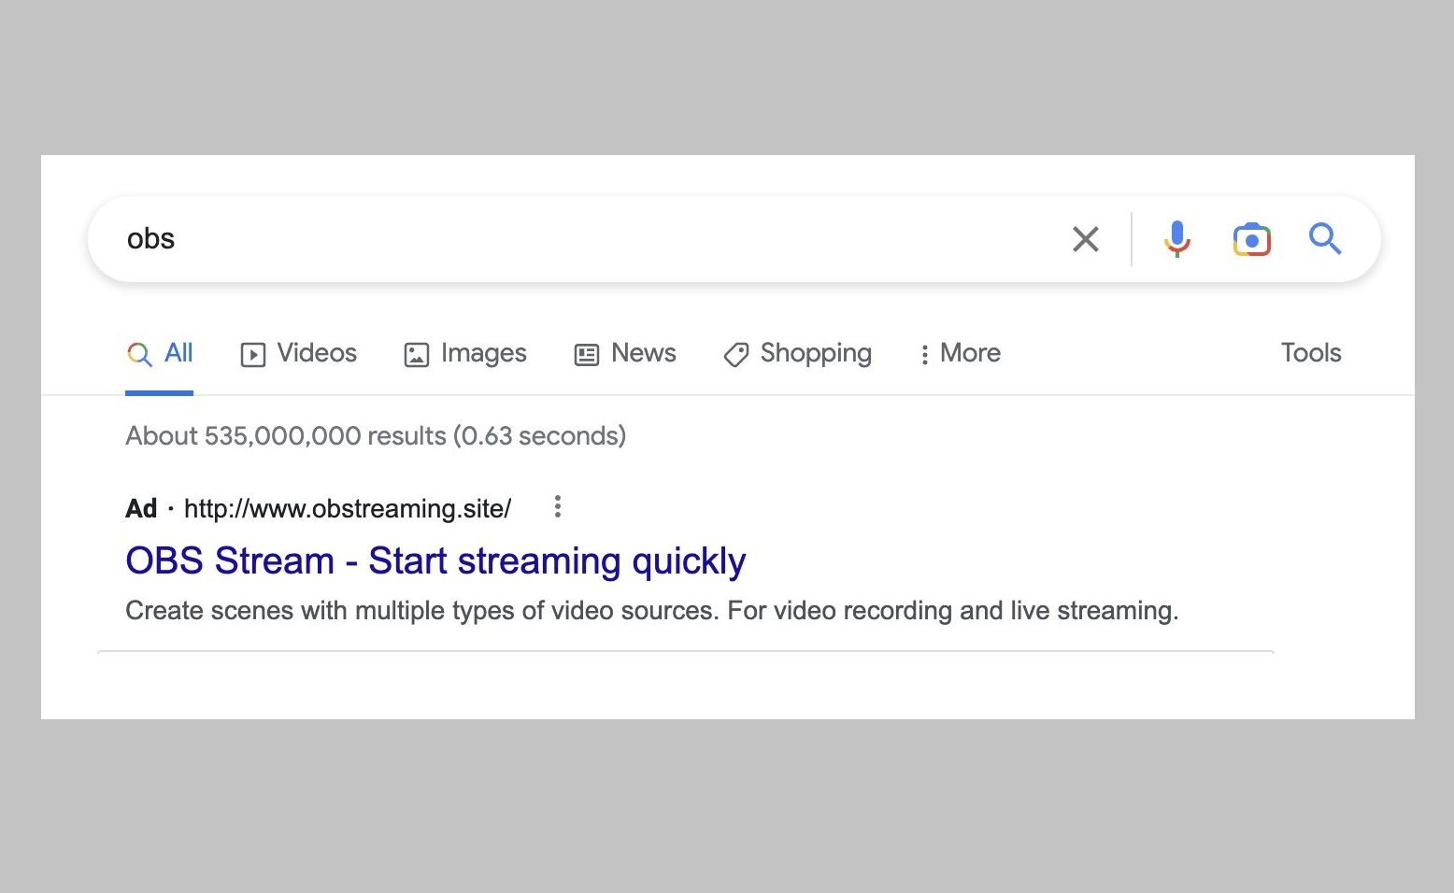
Task: Start voice search with the microphone icon
Action: click(1177, 239)
